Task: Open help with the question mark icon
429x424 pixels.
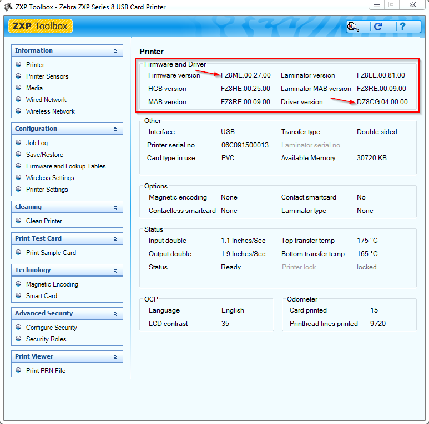Action: coord(402,27)
